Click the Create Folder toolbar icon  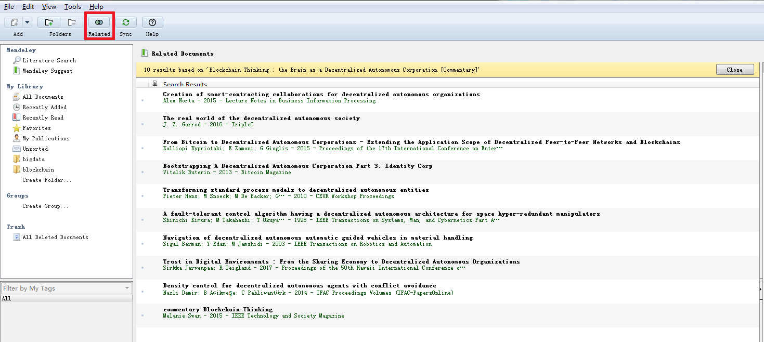(x=49, y=22)
